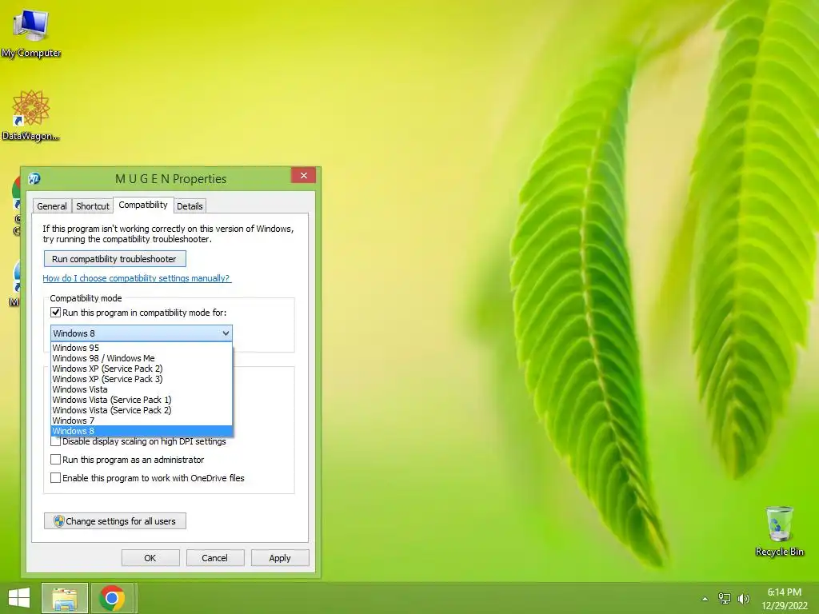Screen dimensions: 819x614
Task: Select highlighted Windows 8 list entry
Action: click(x=142, y=431)
